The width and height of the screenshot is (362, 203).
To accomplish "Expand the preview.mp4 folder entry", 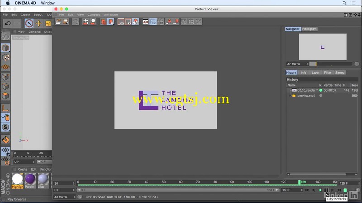I will (290, 96).
